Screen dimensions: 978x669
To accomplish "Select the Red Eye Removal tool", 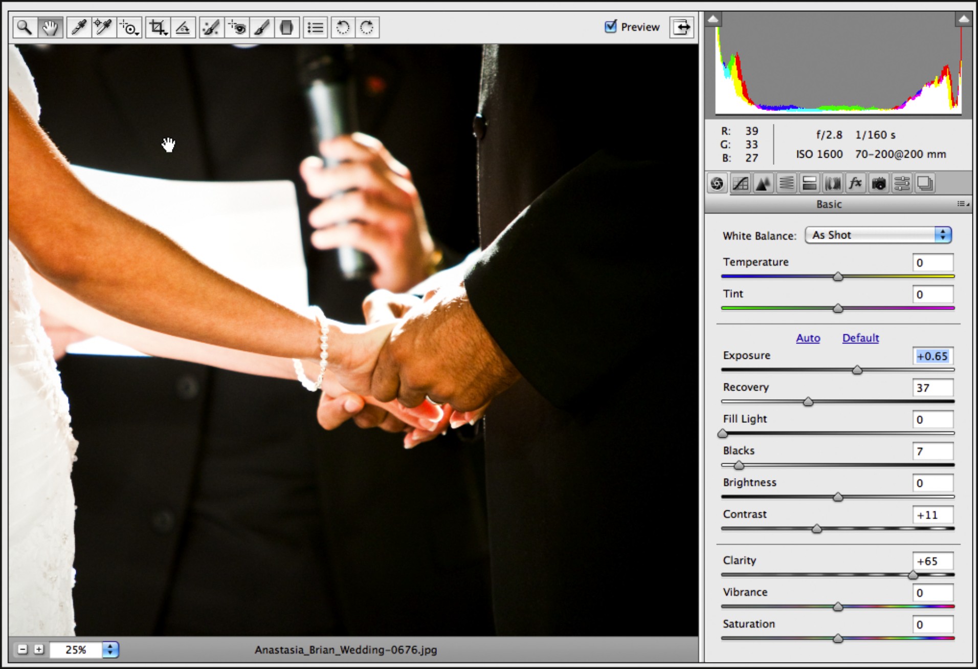I will coord(236,27).
